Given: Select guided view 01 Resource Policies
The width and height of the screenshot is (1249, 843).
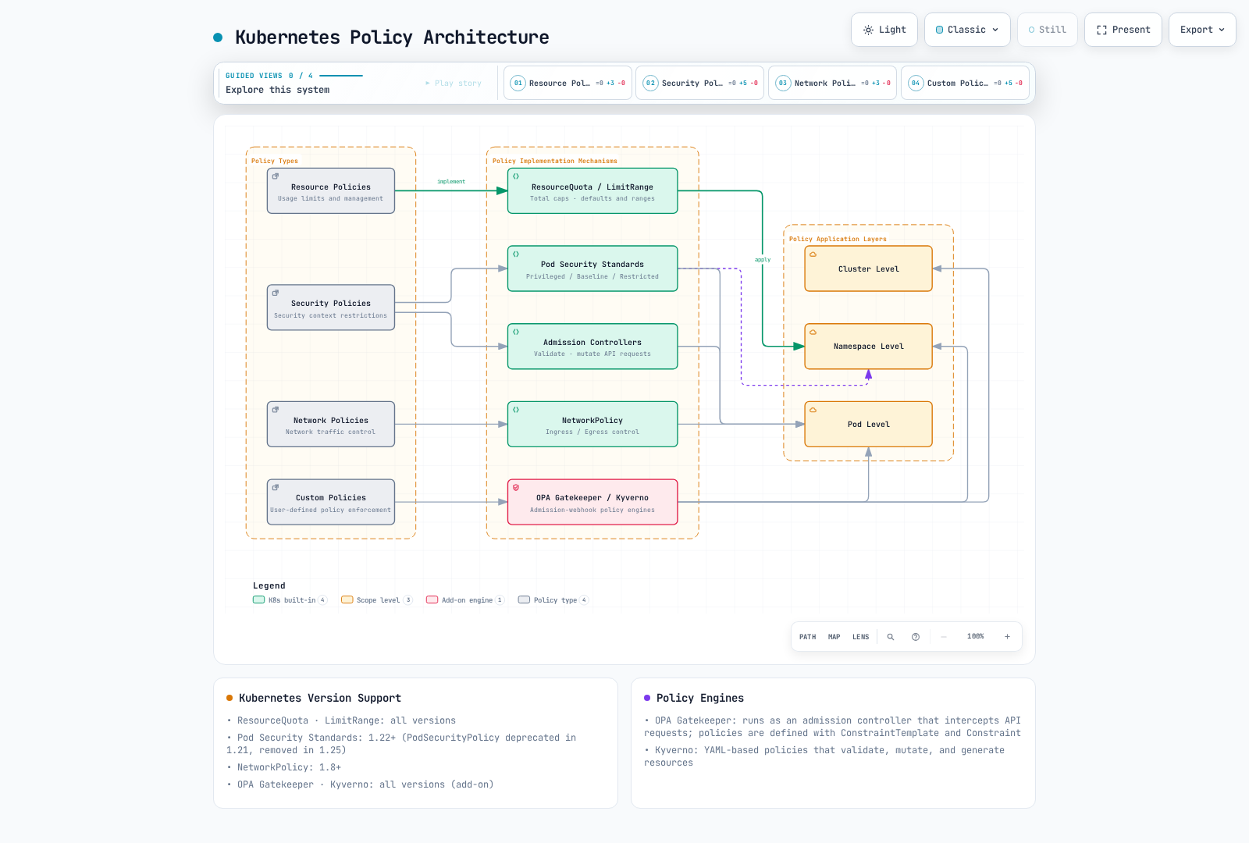Looking at the screenshot, I should point(568,83).
